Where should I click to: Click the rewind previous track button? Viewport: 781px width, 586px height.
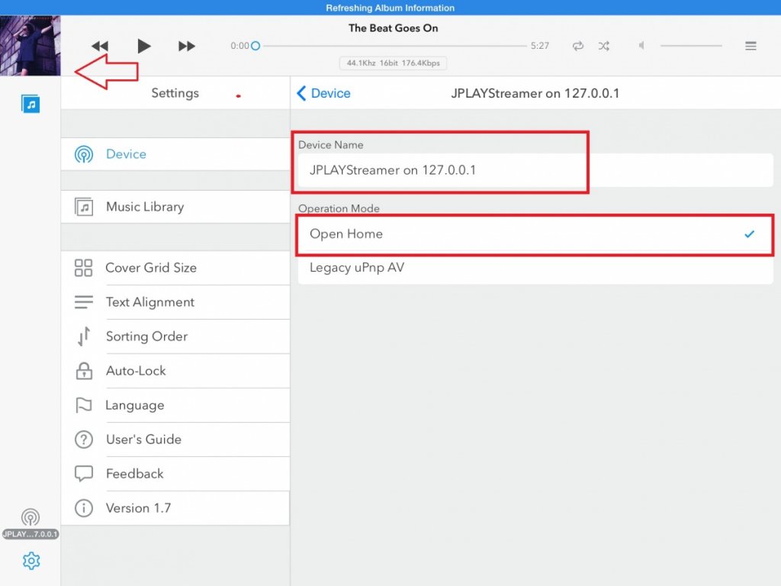pyautogui.click(x=100, y=46)
